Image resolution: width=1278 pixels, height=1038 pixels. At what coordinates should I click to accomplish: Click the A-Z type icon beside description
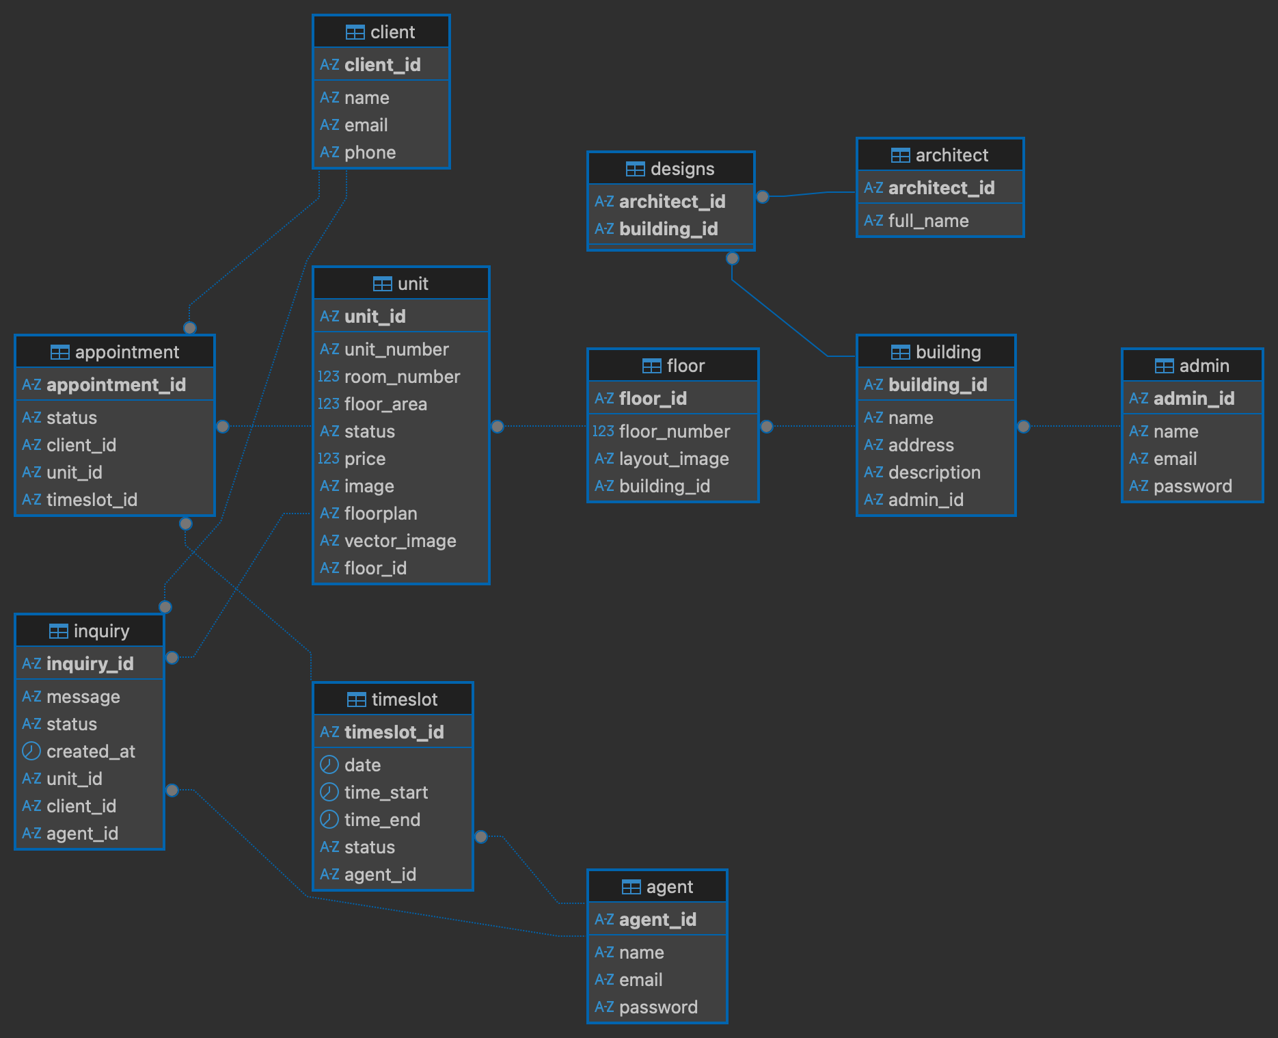(873, 473)
